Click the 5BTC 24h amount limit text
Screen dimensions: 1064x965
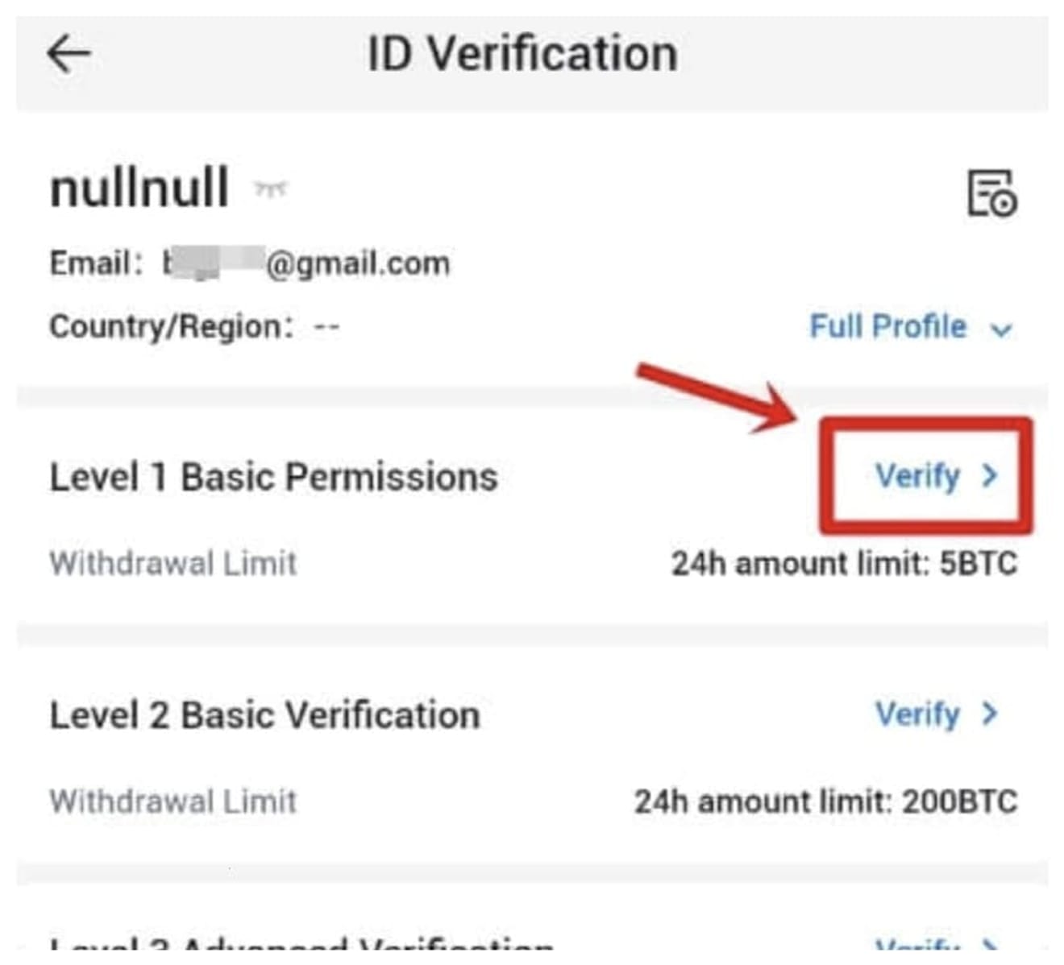pyautogui.click(x=844, y=563)
